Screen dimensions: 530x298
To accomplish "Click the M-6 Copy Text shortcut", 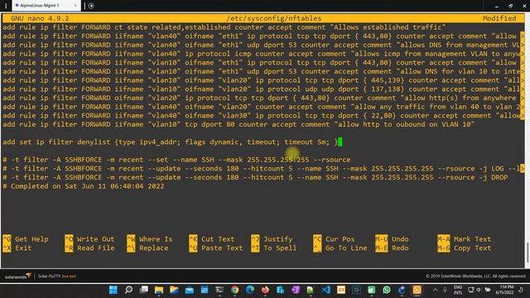I will 464,248.
